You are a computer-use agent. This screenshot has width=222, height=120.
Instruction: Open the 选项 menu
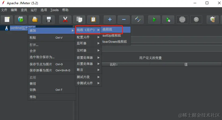click(44, 10)
